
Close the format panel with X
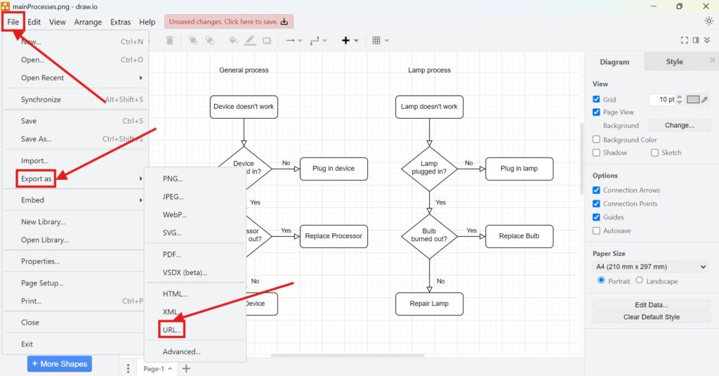point(710,62)
